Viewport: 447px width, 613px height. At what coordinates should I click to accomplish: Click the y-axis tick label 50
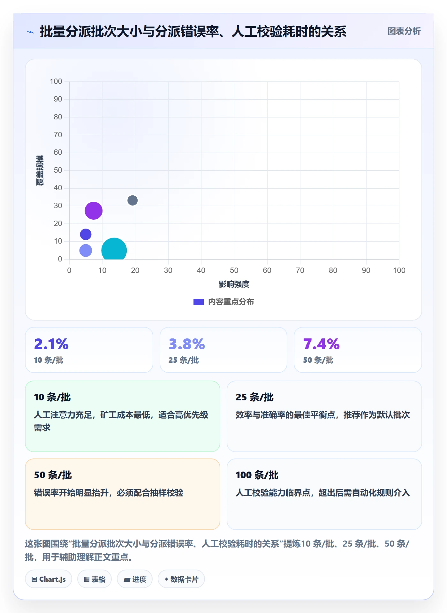(x=58, y=170)
